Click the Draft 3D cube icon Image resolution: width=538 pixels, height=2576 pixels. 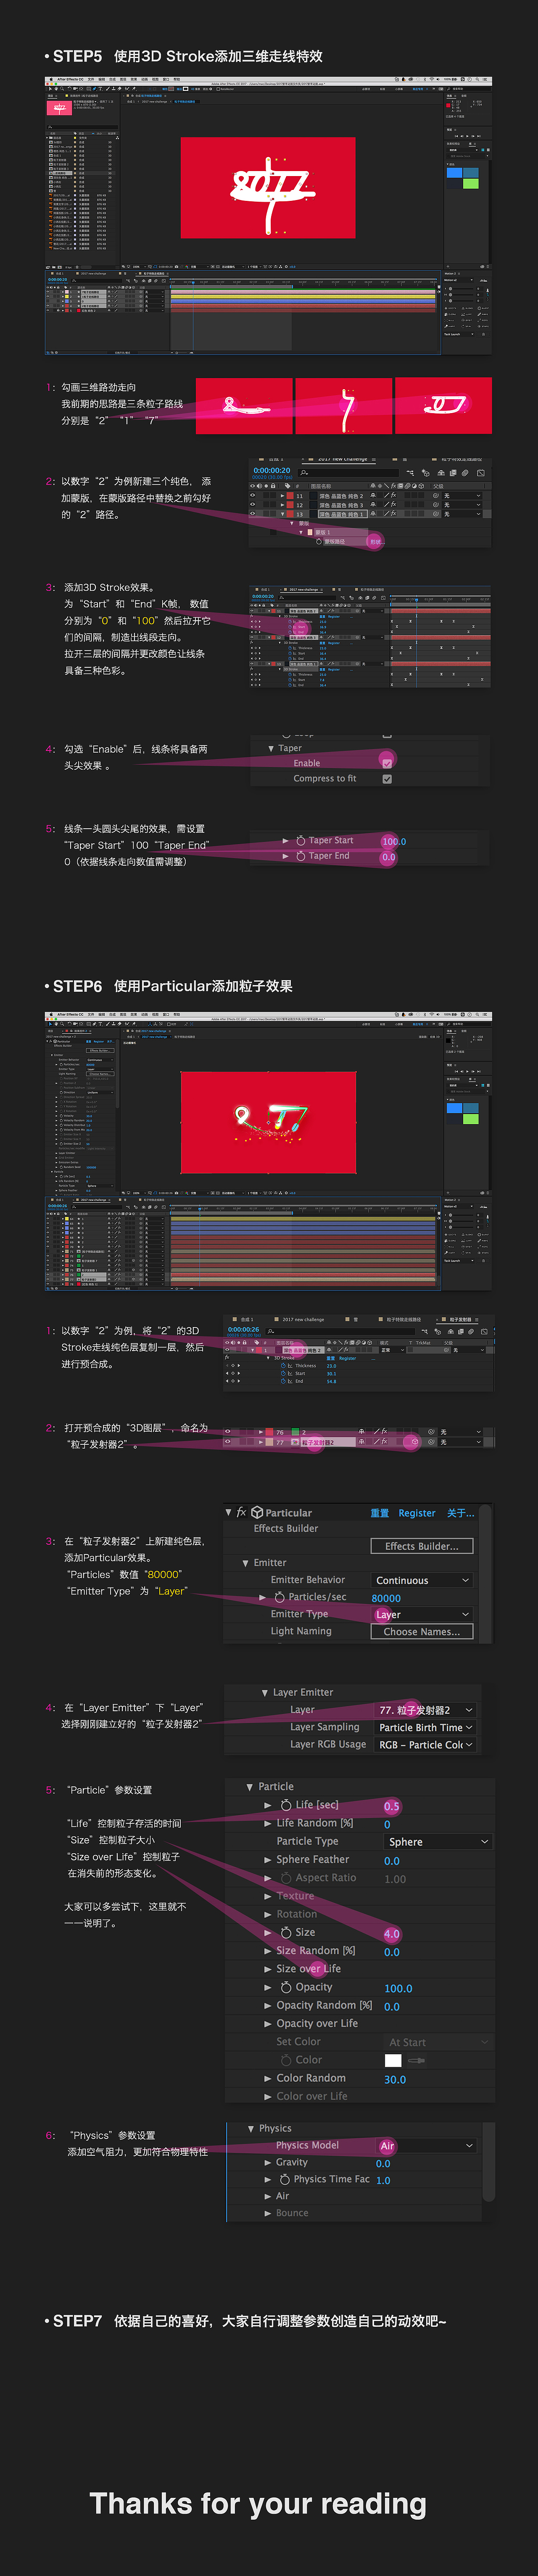426,473
